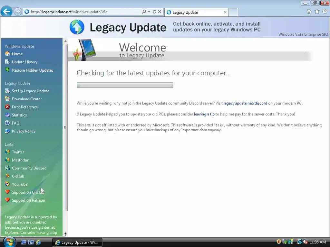Click the GitHub icon in sidebar

click(7, 176)
